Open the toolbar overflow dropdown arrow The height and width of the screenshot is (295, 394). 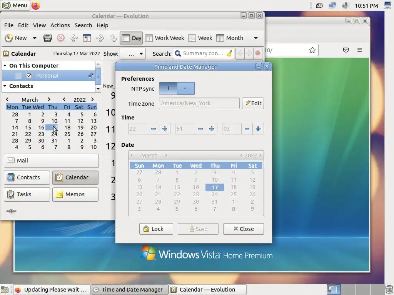[x=256, y=38]
